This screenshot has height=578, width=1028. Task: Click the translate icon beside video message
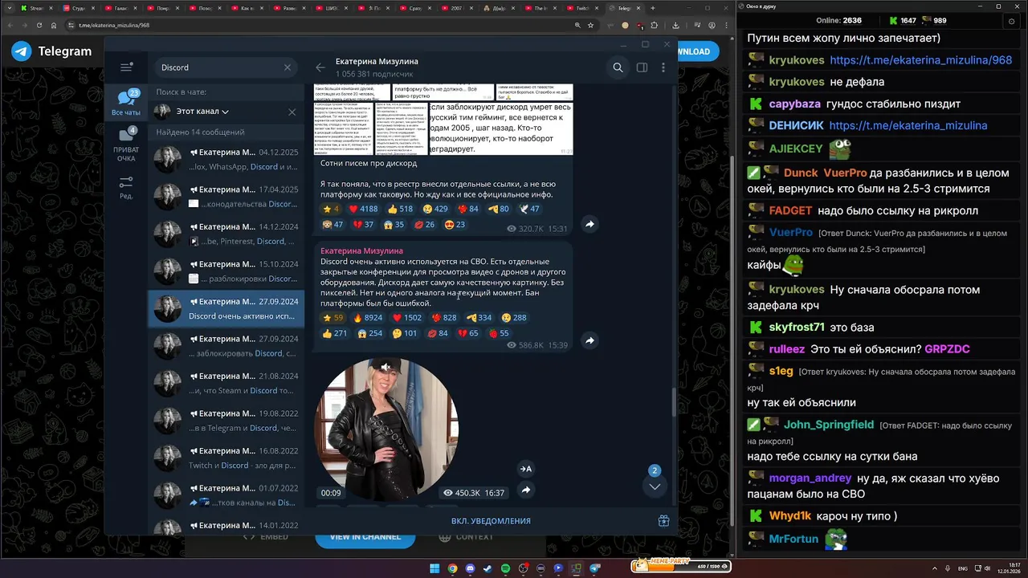click(x=526, y=469)
